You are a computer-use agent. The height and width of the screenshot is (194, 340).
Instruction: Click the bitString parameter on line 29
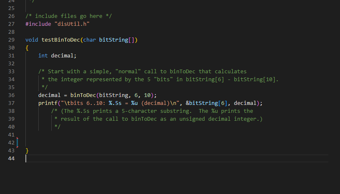coord(114,40)
